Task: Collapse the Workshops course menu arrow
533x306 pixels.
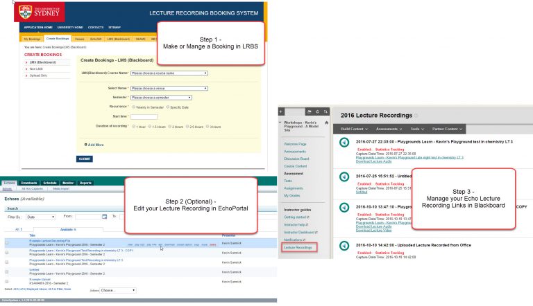Action: point(280,123)
